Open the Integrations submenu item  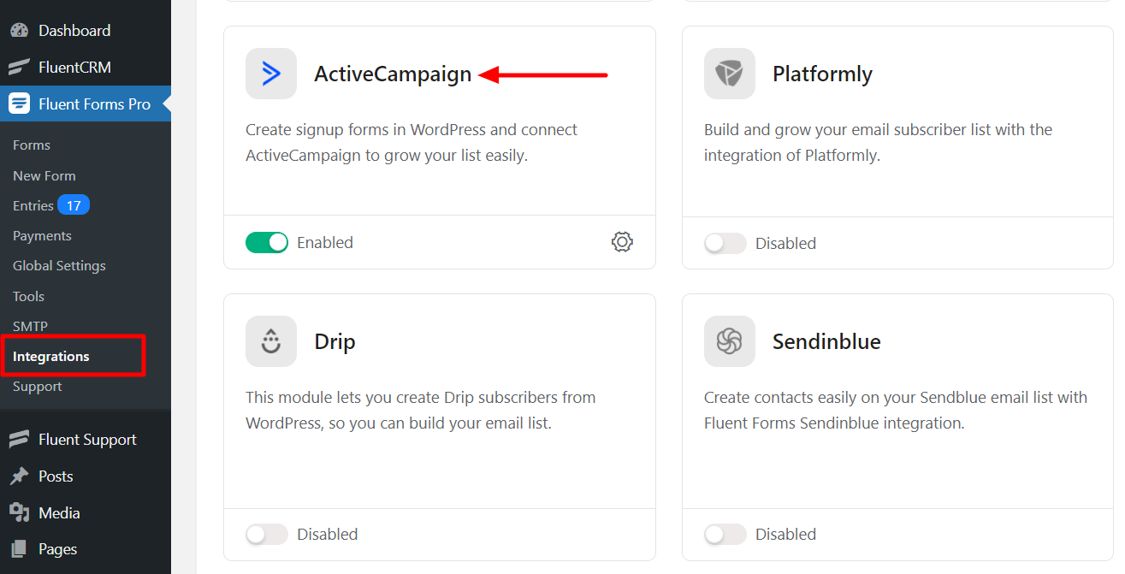(x=51, y=357)
